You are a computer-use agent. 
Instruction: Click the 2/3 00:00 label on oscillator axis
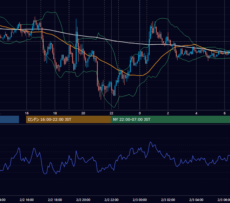(x=140, y=200)
